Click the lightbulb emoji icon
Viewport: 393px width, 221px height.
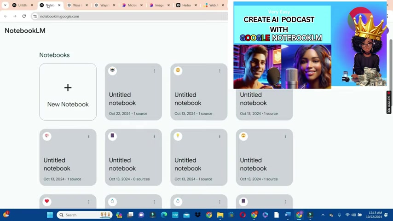(x=178, y=136)
